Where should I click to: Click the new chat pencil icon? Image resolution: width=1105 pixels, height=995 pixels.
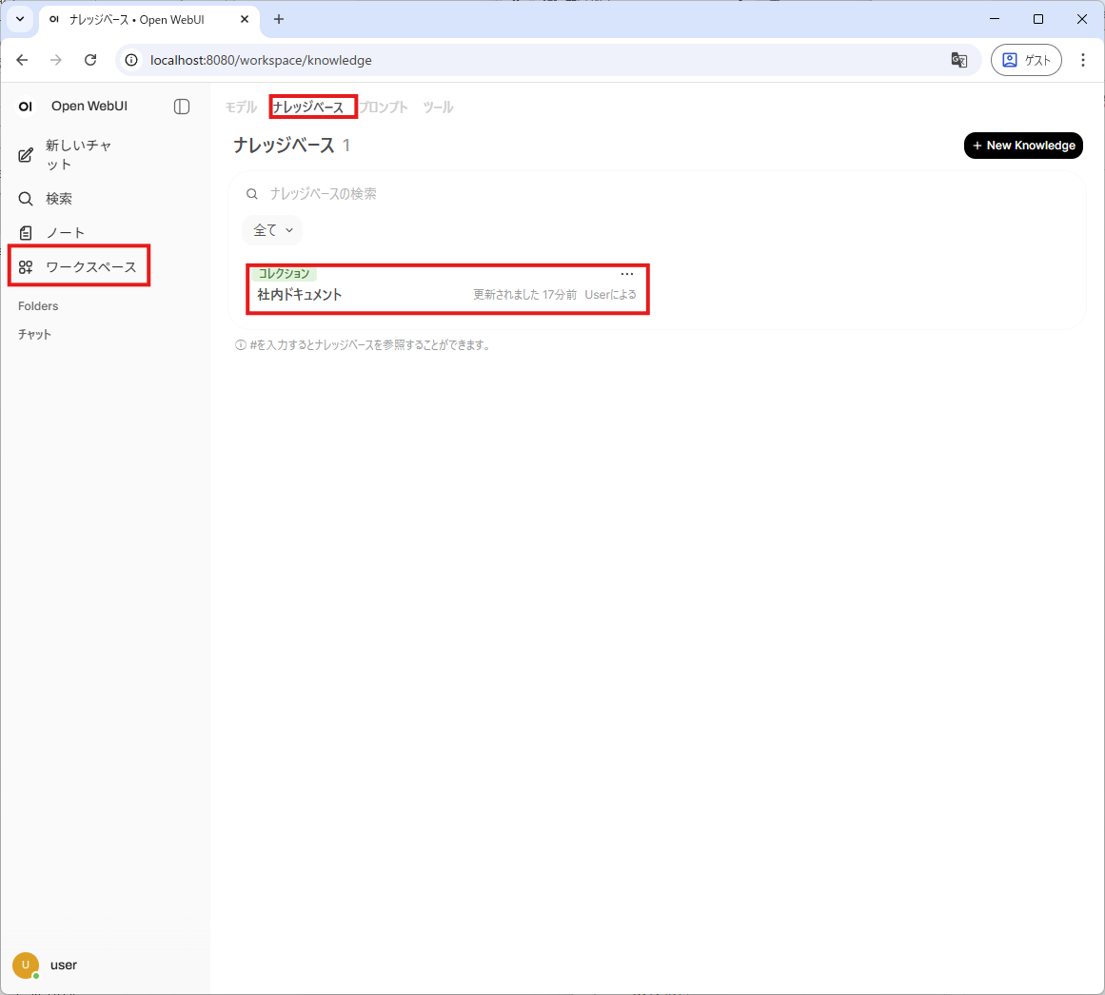[27, 155]
